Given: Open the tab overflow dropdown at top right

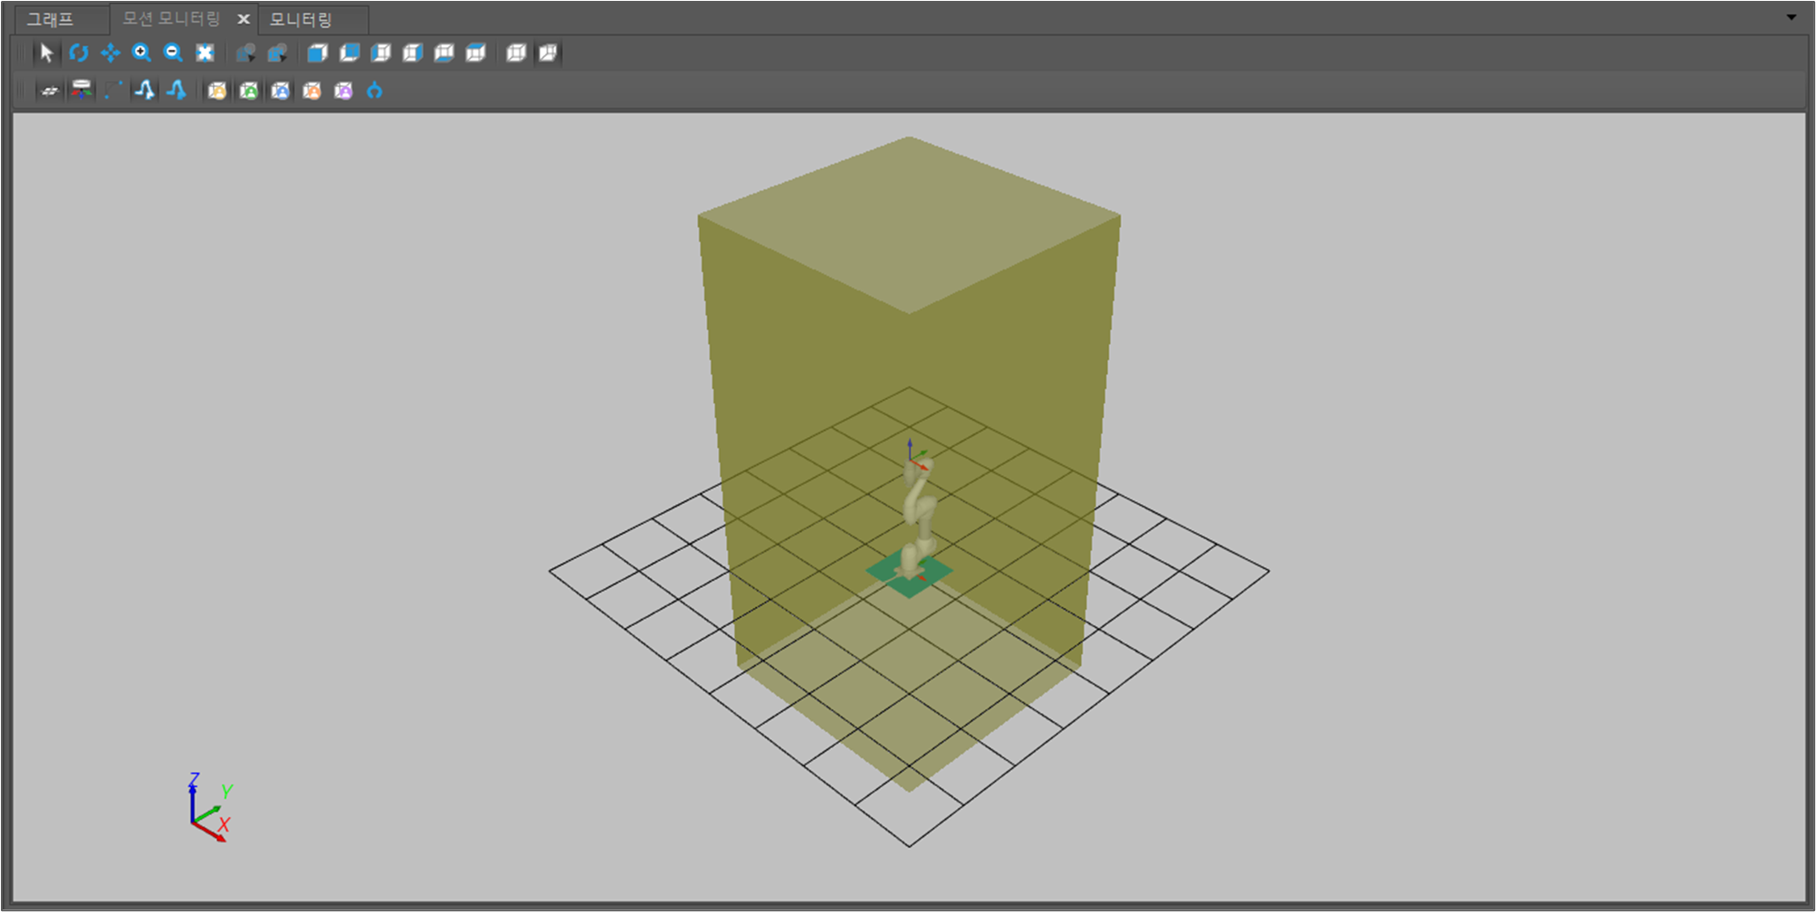Looking at the screenshot, I should click(1792, 17).
